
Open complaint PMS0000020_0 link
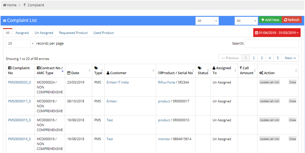pyautogui.click(x=19, y=82)
